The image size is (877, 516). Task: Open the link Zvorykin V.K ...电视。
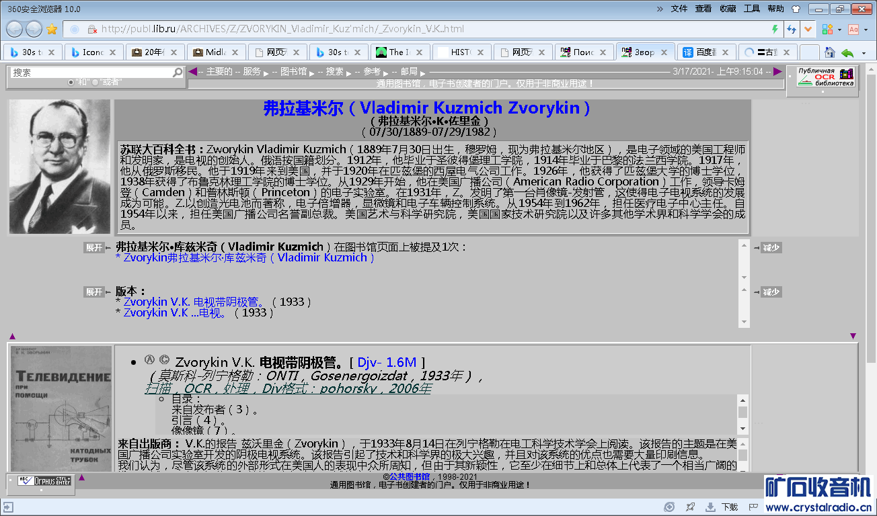pos(176,312)
